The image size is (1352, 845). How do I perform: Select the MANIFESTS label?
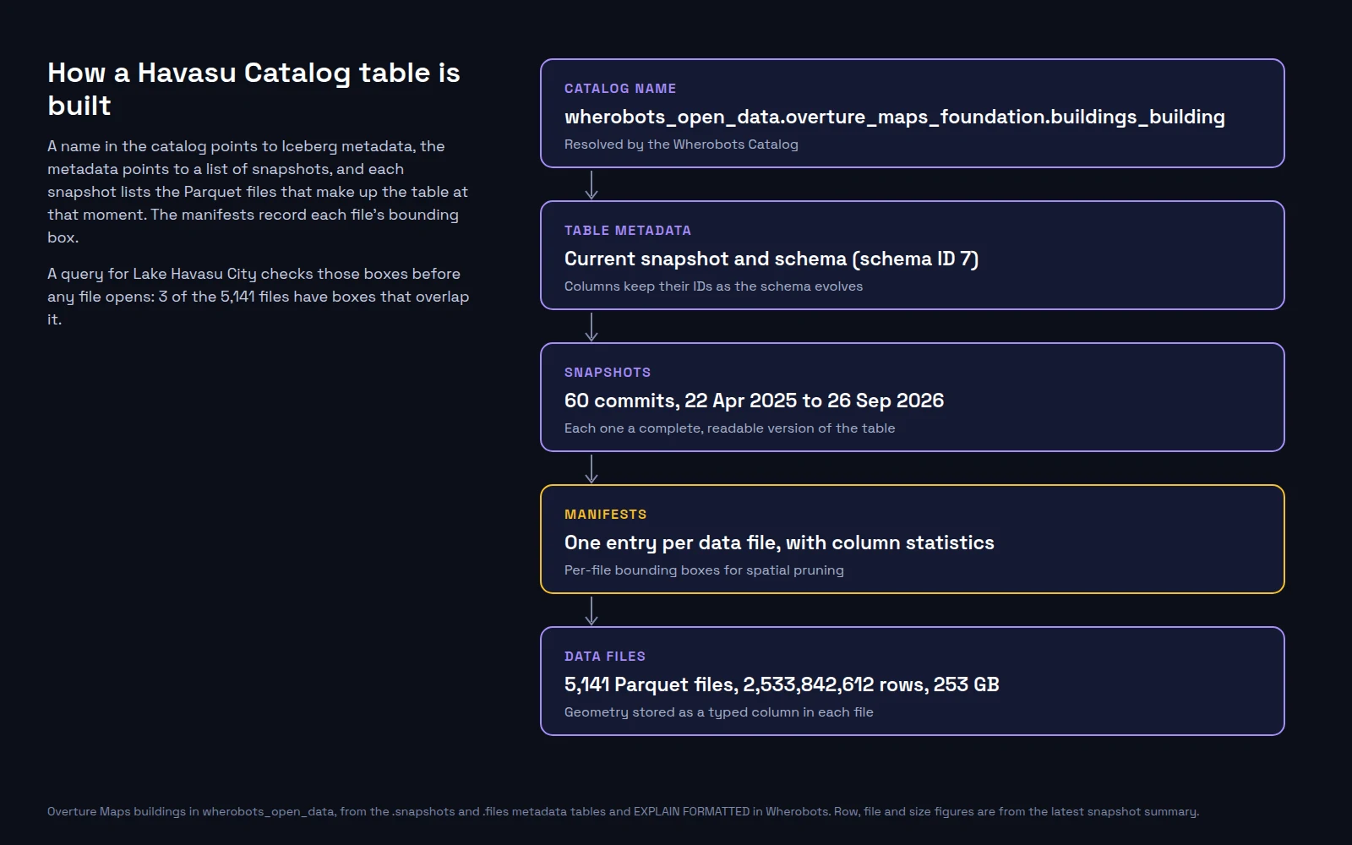coord(606,515)
